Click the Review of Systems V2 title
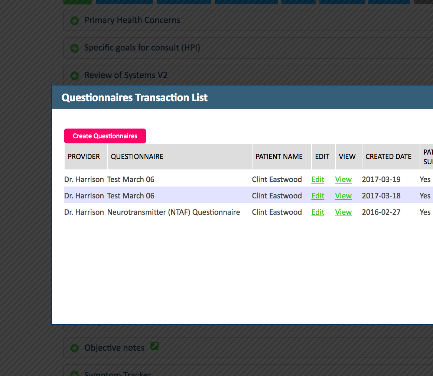This screenshot has width=433, height=376. (x=126, y=75)
